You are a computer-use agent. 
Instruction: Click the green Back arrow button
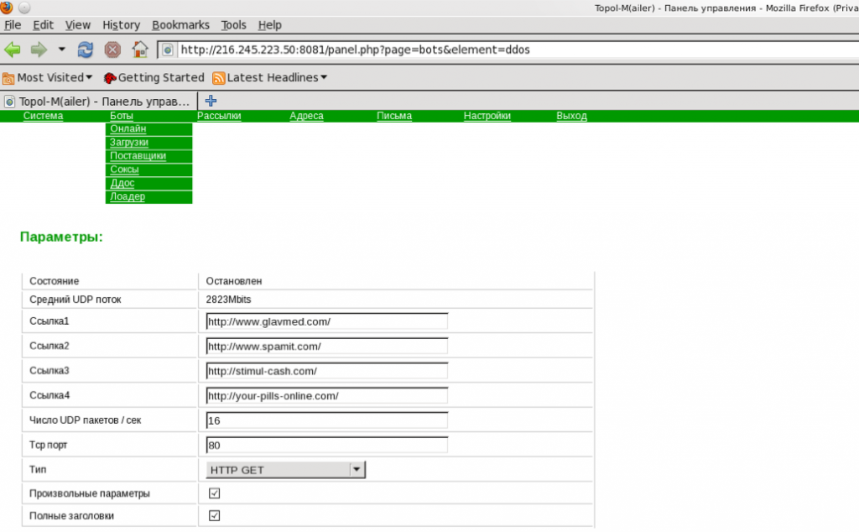click(x=13, y=50)
